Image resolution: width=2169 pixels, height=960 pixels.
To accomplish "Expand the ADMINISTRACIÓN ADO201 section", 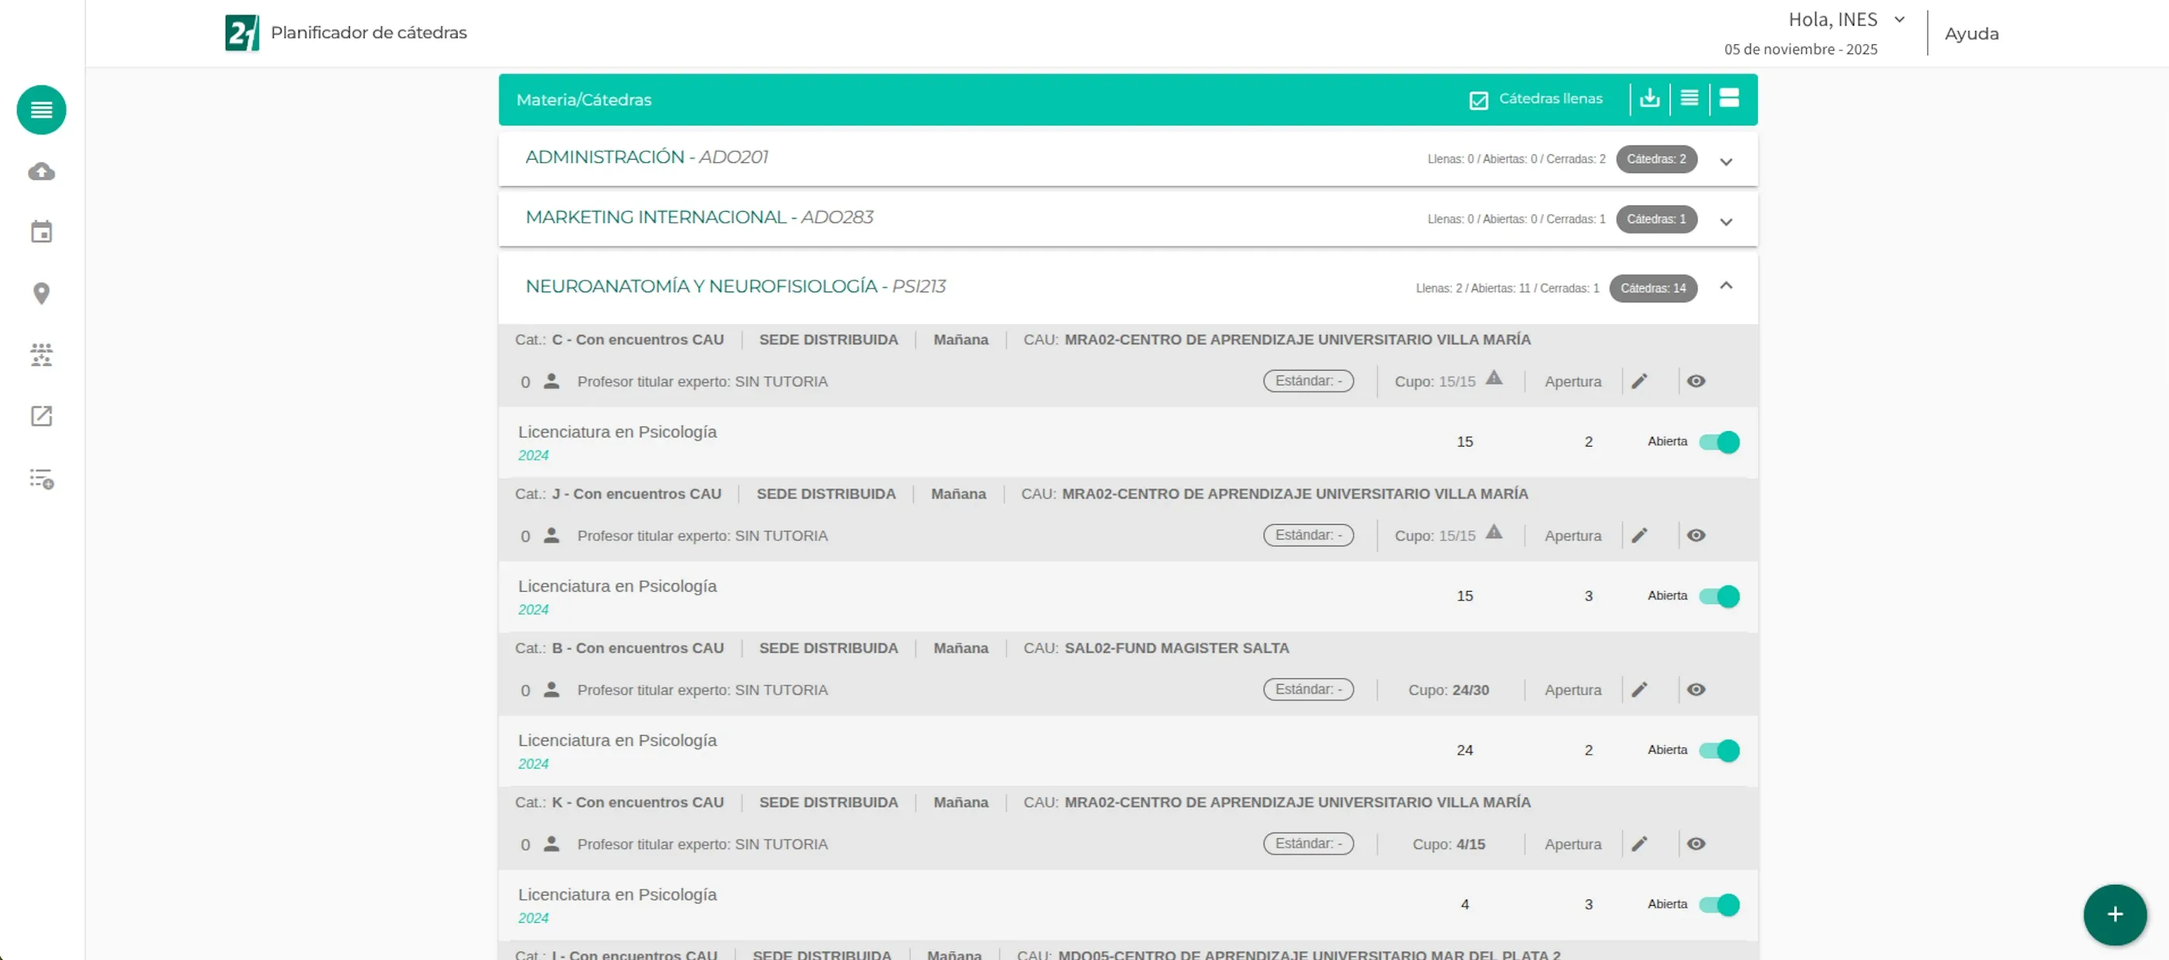I will pos(1726,161).
